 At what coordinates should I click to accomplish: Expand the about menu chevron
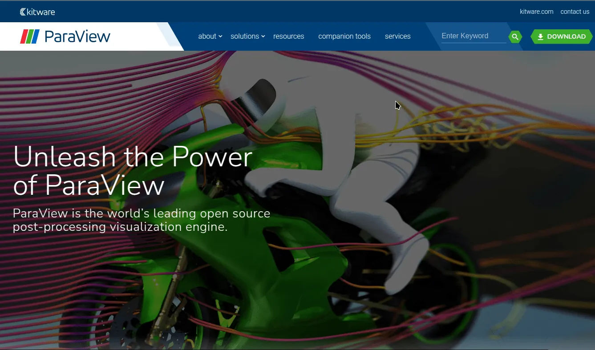tap(220, 36)
